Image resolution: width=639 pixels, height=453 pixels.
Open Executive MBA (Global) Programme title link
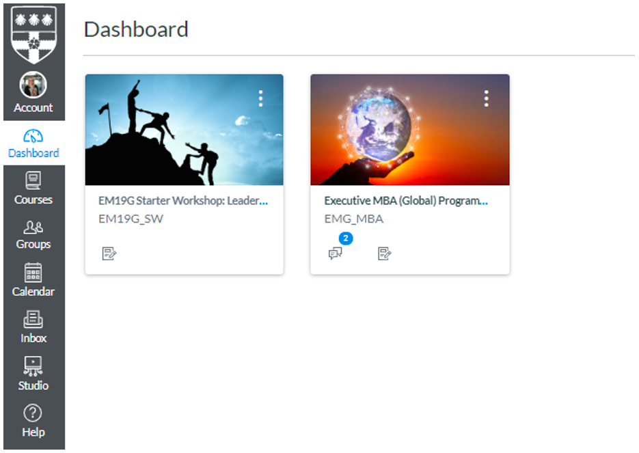click(406, 201)
